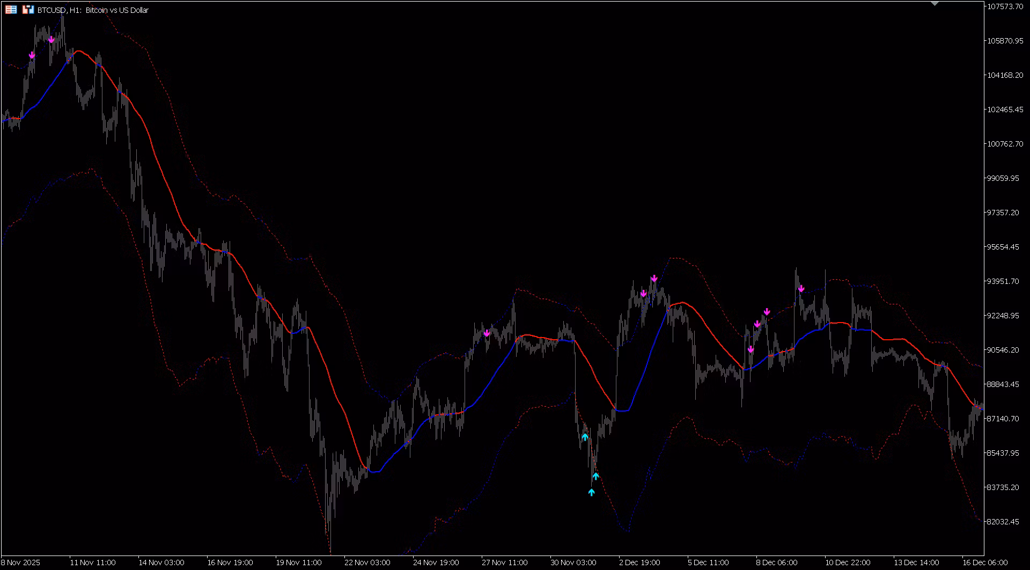
Task: Click the gray chart shift triangle marker
Action: (x=935, y=4)
